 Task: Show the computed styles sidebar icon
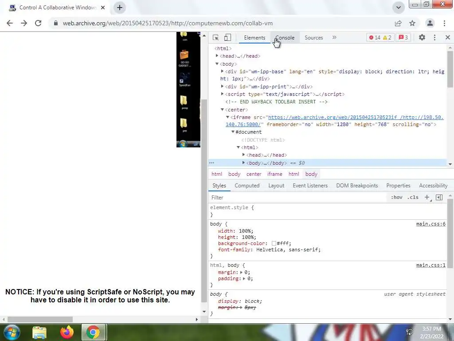439,198
